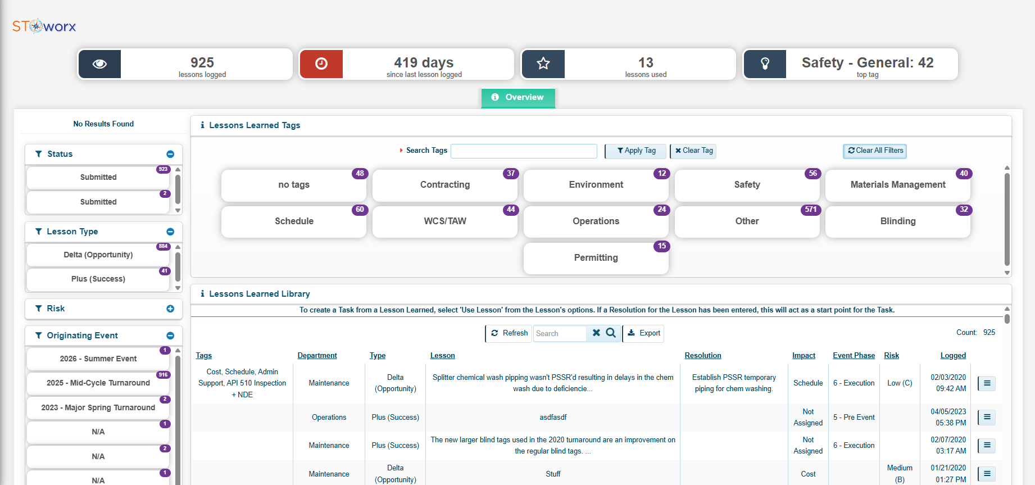Toggle the Contracting tag filter
The height and width of the screenshot is (485, 1035).
click(x=445, y=185)
